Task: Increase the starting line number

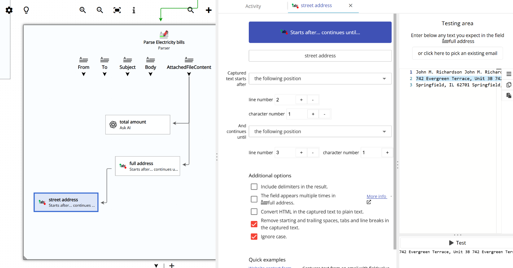Action: pyautogui.click(x=301, y=100)
